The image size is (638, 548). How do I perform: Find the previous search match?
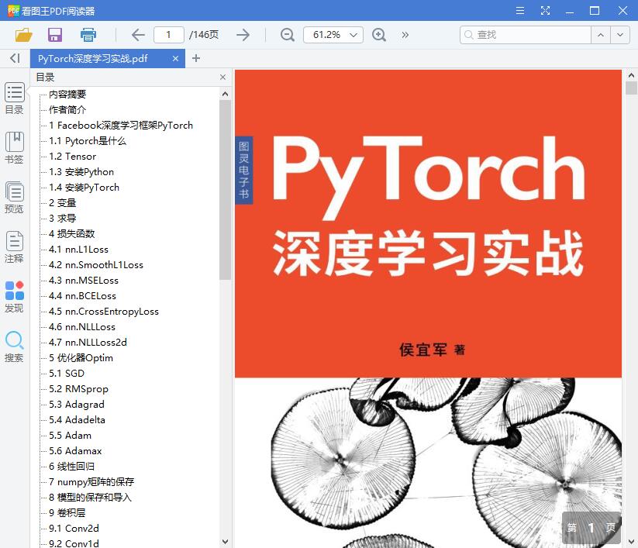point(601,35)
